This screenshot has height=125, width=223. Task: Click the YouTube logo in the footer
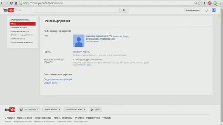click(x=10, y=110)
